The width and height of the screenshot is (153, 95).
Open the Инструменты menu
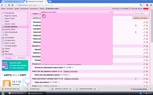(24, 9)
